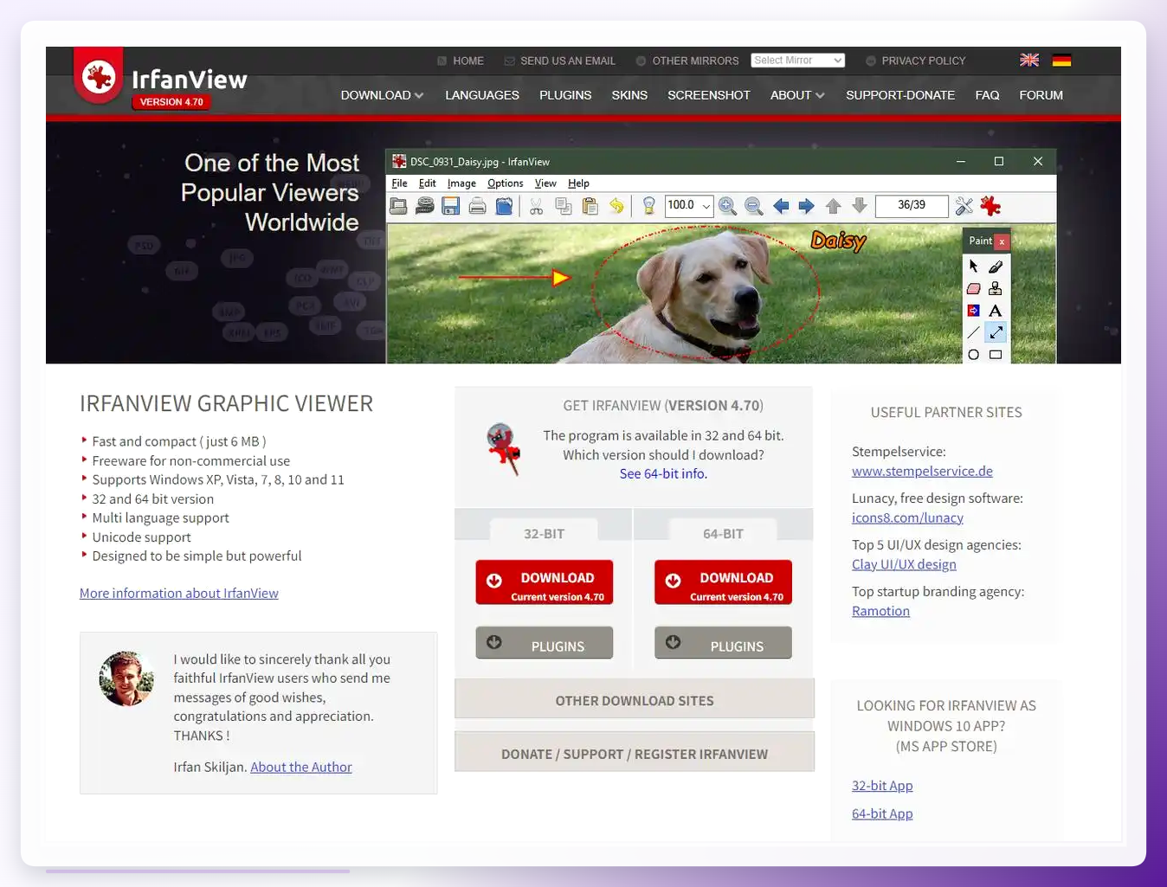The image size is (1167, 887).
Task: Open the Select Mirror dropdown
Action: click(798, 61)
